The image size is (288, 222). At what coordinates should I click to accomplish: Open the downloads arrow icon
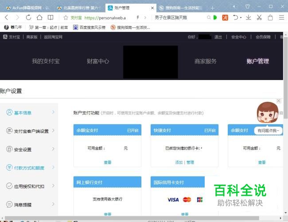(x=248, y=17)
